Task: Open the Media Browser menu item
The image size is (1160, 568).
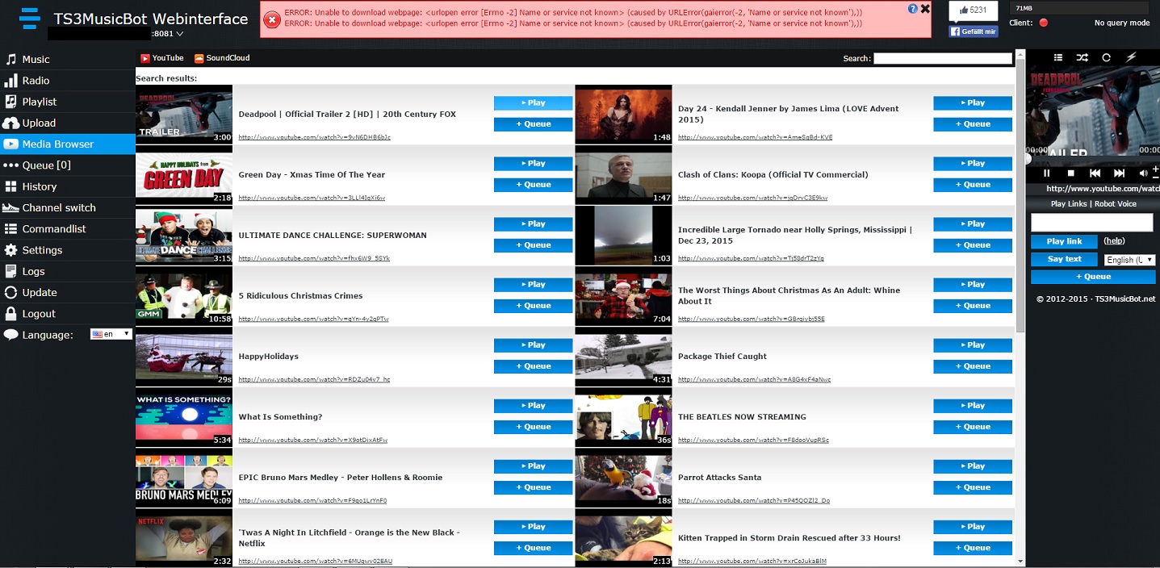Action: click(68, 144)
